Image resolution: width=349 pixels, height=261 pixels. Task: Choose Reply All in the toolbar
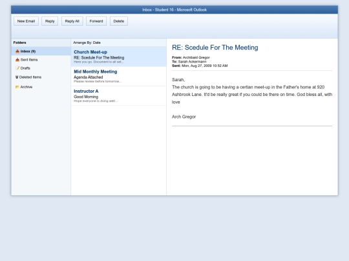pyautogui.click(x=72, y=21)
